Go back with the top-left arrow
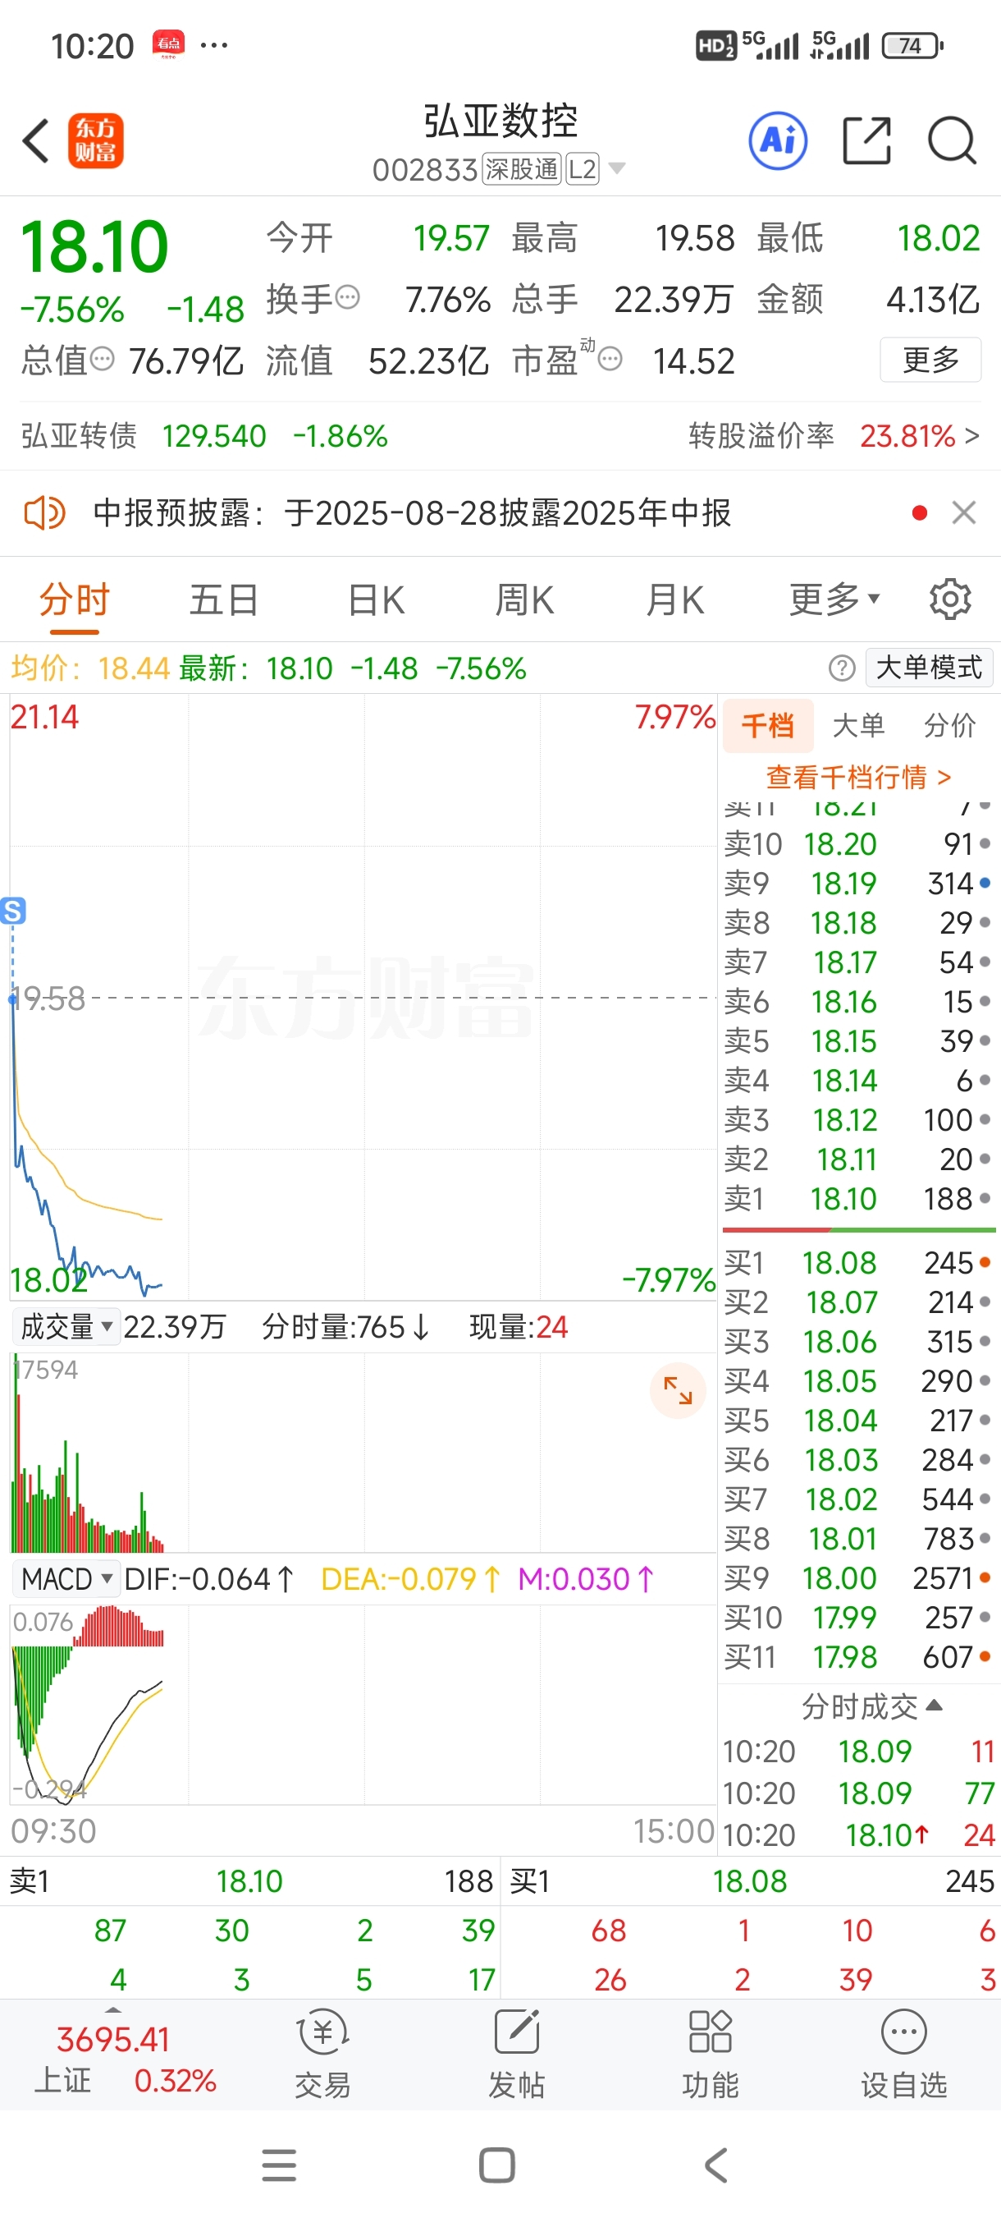1001x2227 pixels. [35, 141]
